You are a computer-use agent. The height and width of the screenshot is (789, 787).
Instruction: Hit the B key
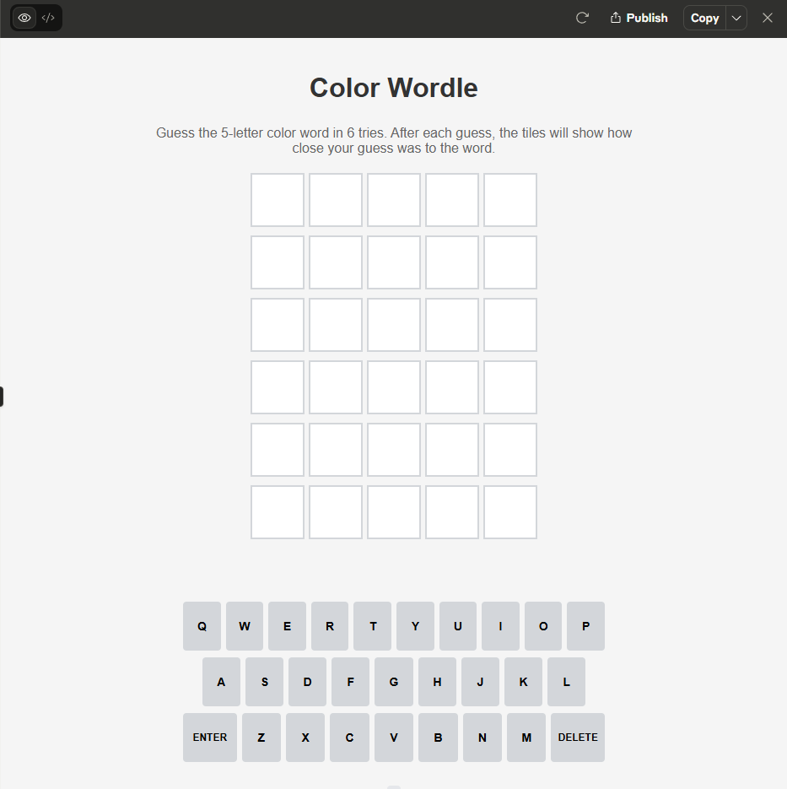(x=438, y=738)
